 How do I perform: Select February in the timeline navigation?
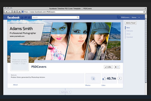130,31
